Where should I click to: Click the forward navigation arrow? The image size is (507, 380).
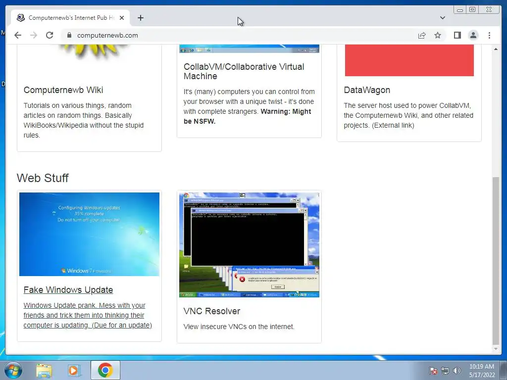34,35
